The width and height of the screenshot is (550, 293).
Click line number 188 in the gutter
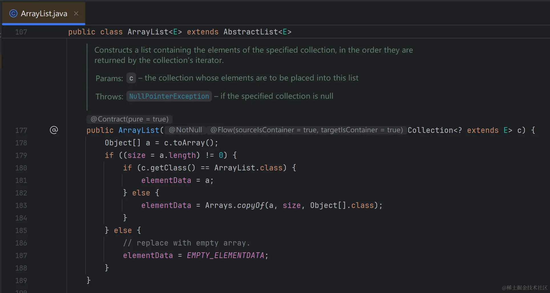tap(21, 268)
